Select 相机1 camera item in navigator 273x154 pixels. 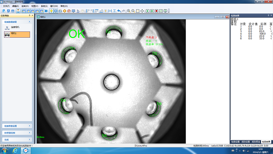[14, 34]
